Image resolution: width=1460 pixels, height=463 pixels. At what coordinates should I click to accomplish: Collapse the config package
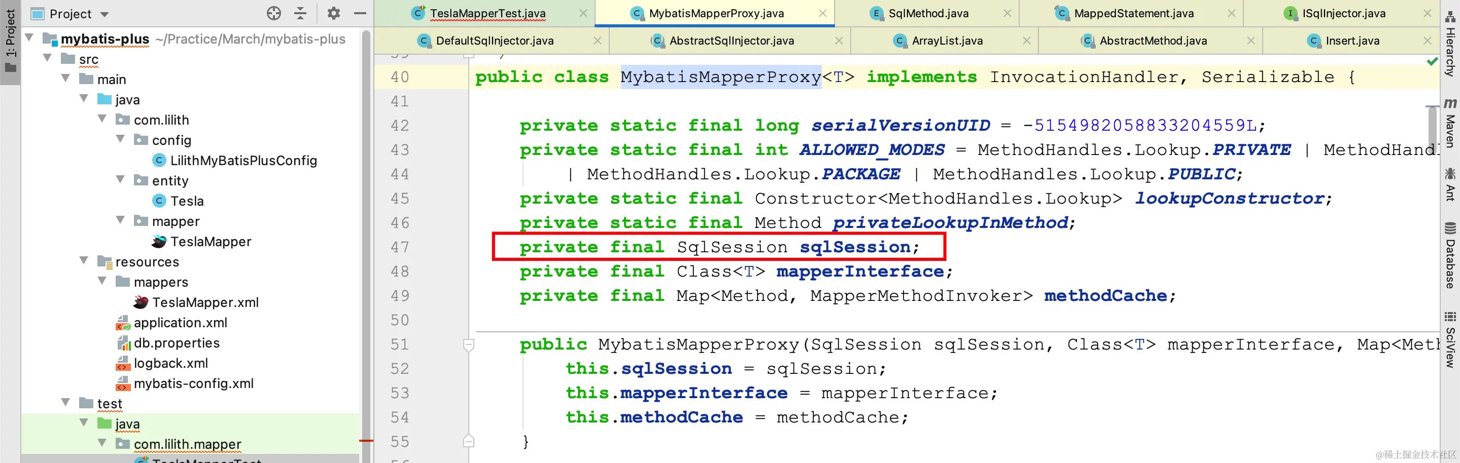pos(120,139)
